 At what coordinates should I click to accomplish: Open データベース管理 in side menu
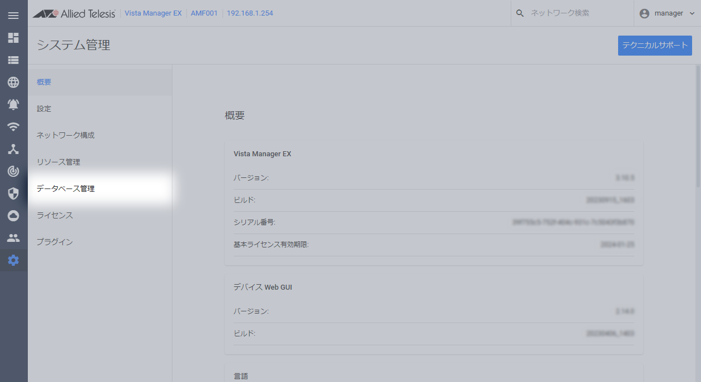pos(100,189)
